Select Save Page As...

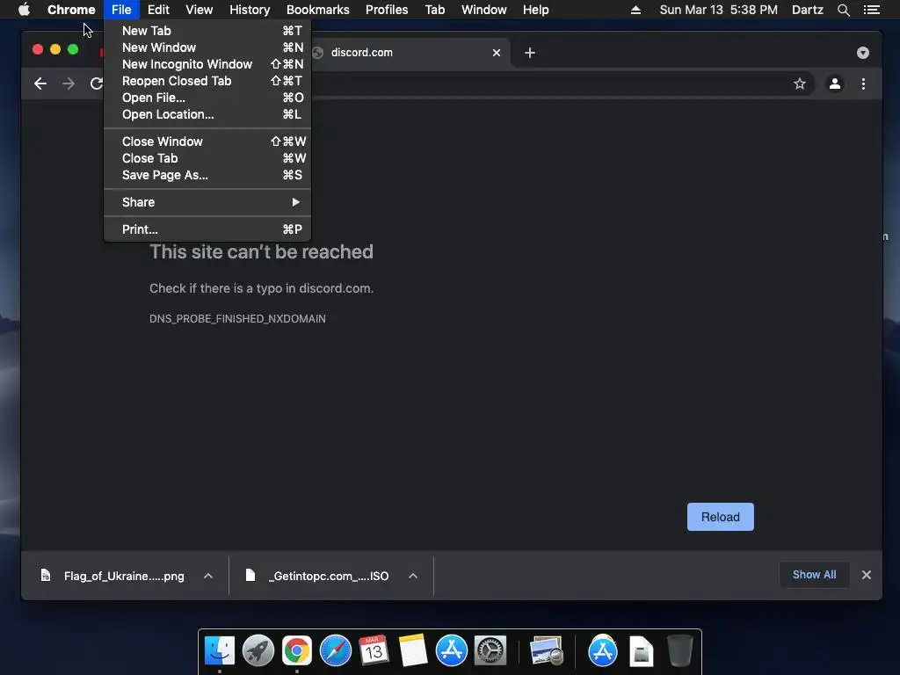pos(207,175)
